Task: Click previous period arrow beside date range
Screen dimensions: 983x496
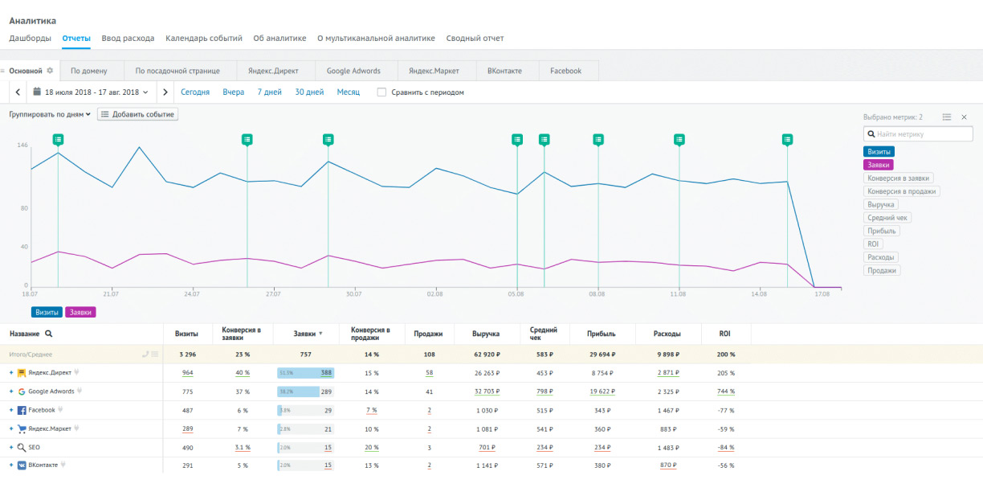Action: tap(18, 92)
